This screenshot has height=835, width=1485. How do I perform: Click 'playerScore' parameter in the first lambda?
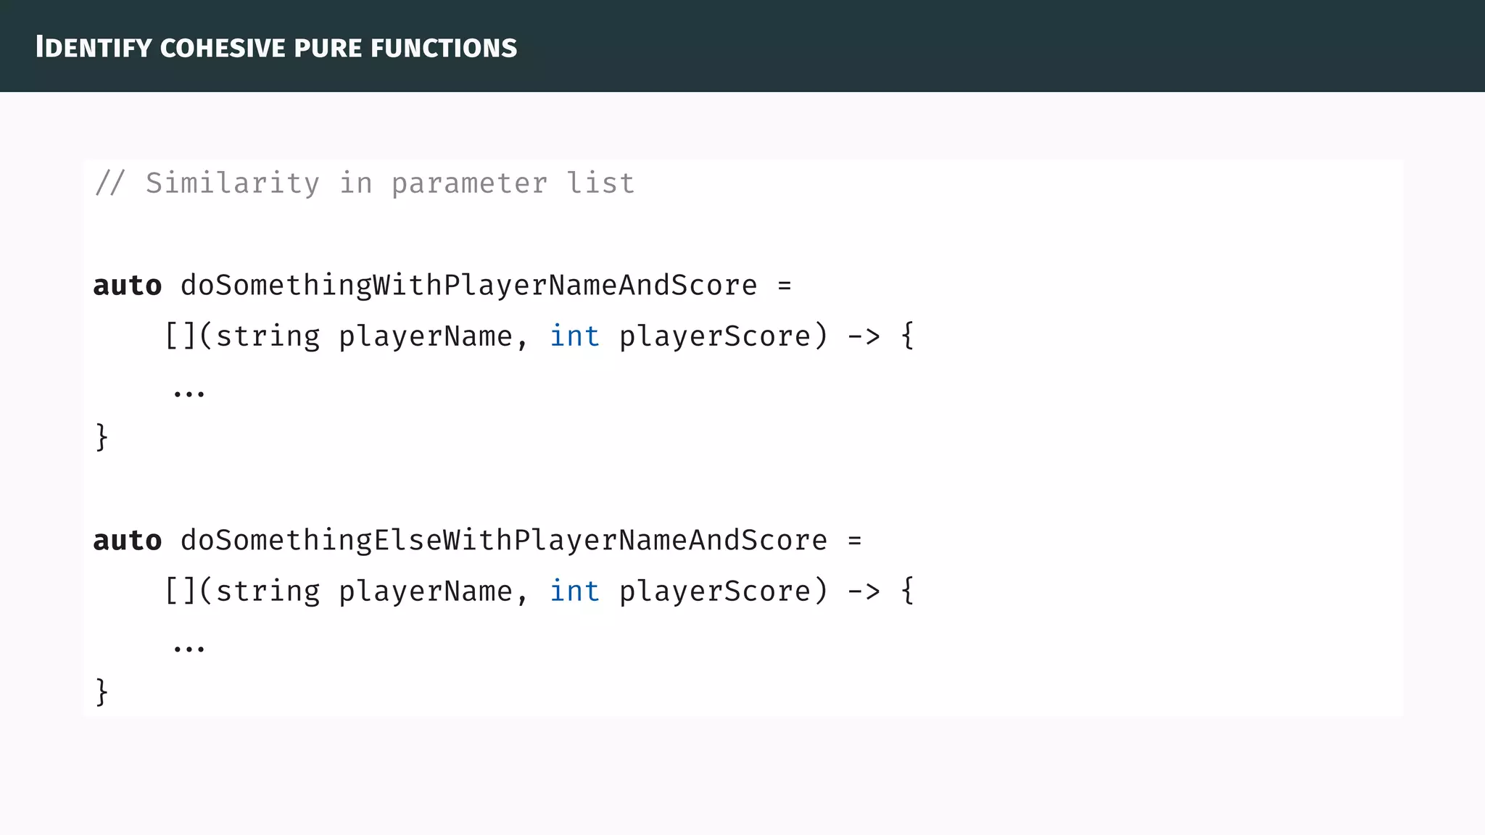tap(714, 336)
